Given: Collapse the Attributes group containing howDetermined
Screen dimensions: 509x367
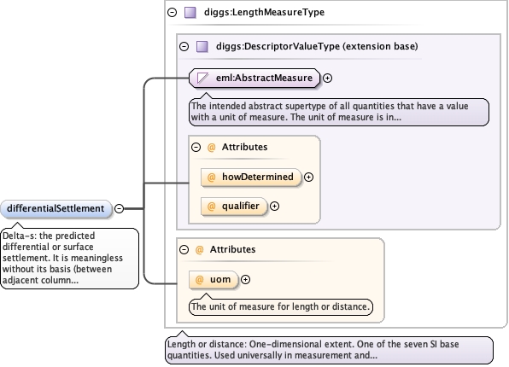Looking at the screenshot, I should (x=196, y=148).
